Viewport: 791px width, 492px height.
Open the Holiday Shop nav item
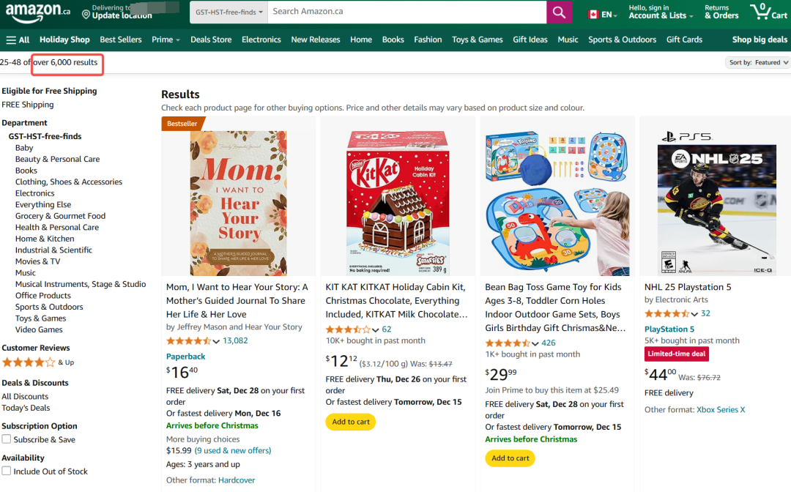[64, 40]
